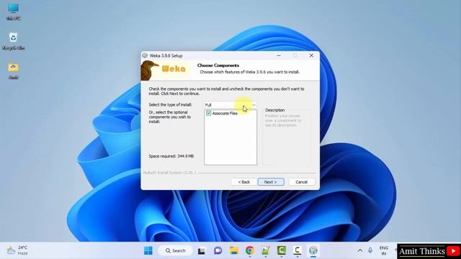The image size is (461, 259).
Task: Click the Description box label
Action: pyautogui.click(x=275, y=110)
